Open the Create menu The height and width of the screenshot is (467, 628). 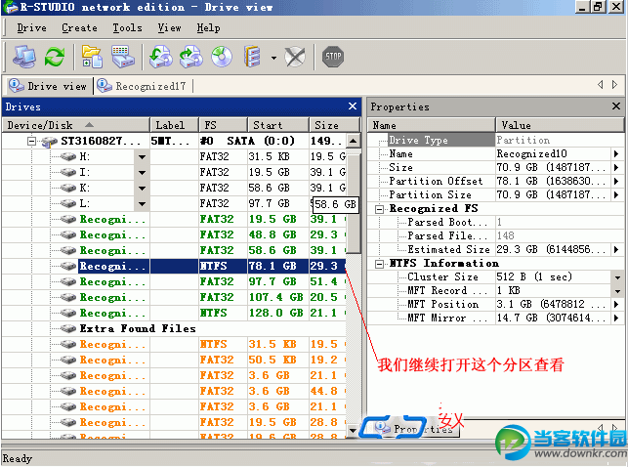pos(79,28)
